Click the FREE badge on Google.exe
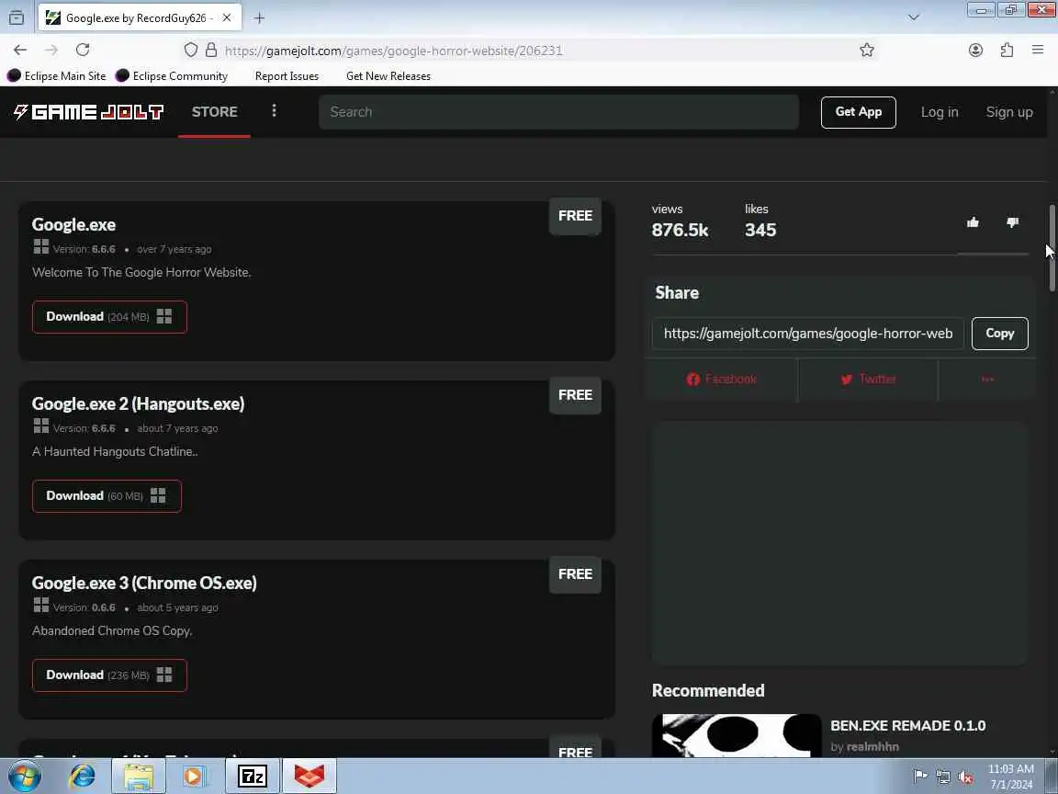This screenshot has height=794, width=1058. pos(575,216)
